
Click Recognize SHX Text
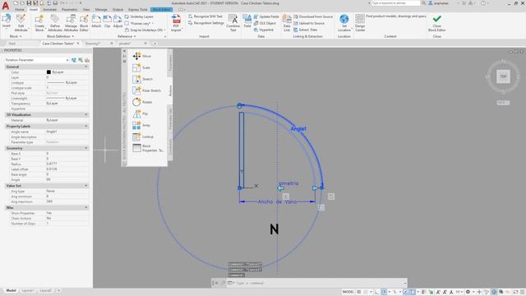[x=205, y=16]
